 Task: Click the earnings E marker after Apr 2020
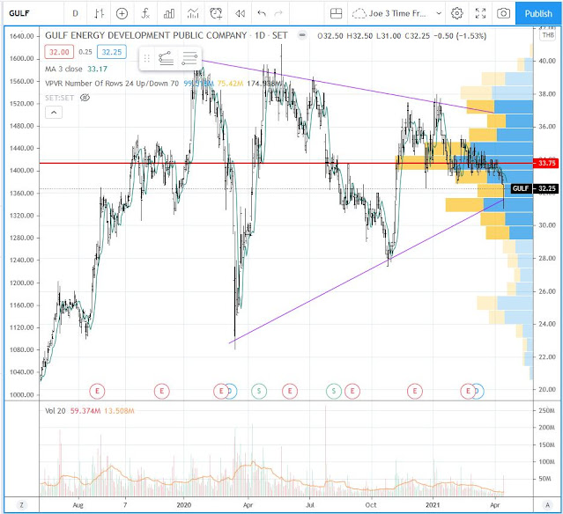[290, 391]
